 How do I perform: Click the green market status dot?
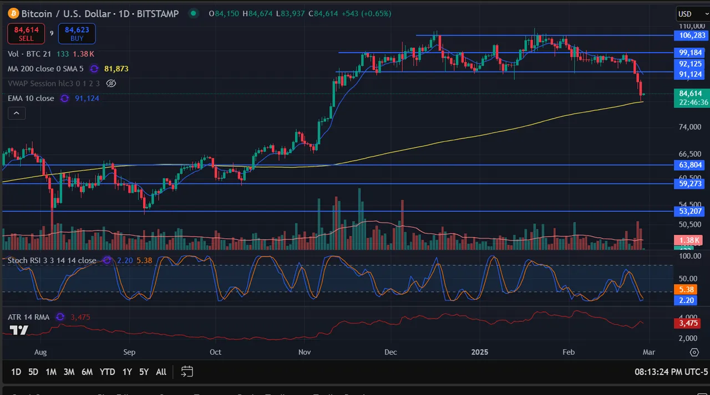(192, 13)
